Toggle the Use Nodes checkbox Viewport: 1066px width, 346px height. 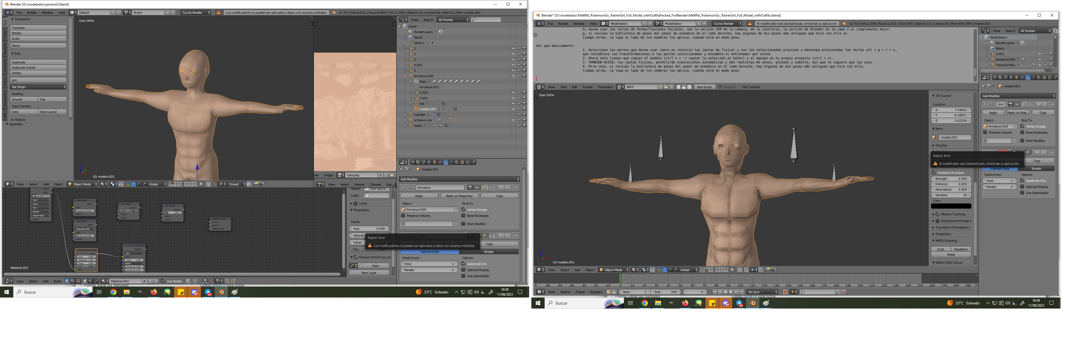[x=163, y=282]
